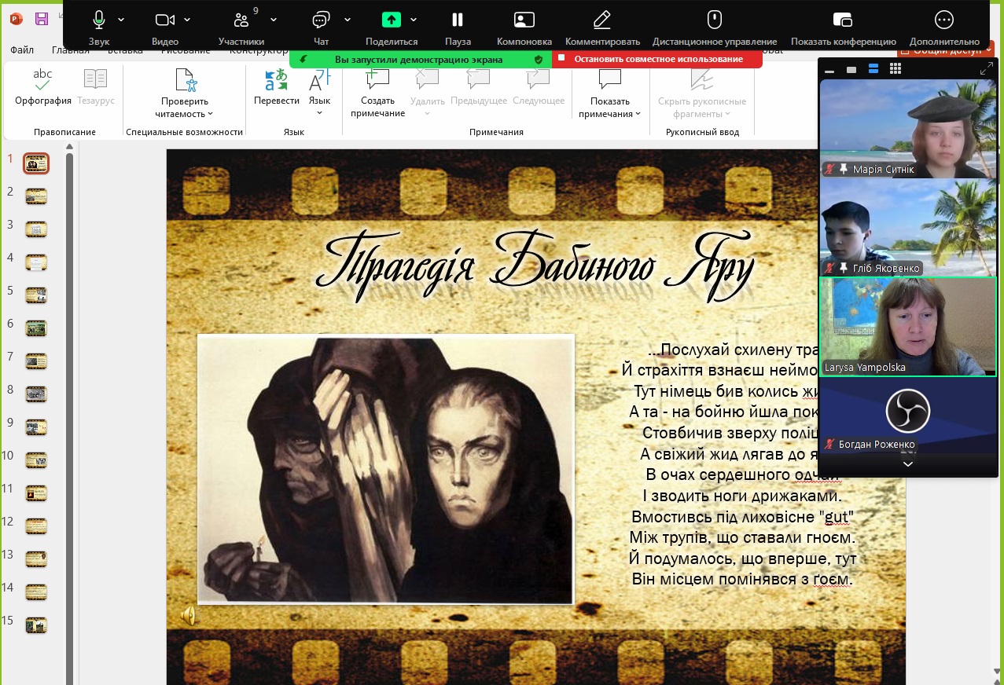Expand more participants in video panel
The height and width of the screenshot is (685, 1004).
tap(907, 464)
